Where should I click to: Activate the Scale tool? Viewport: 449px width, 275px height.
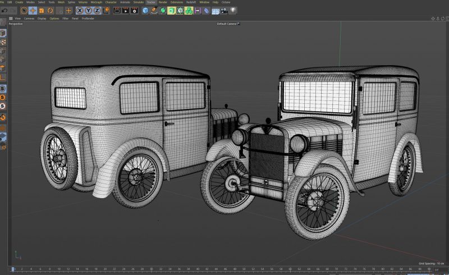click(x=42, y=11)
